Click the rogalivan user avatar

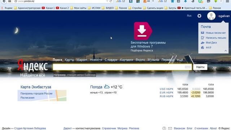click(211, 16)
